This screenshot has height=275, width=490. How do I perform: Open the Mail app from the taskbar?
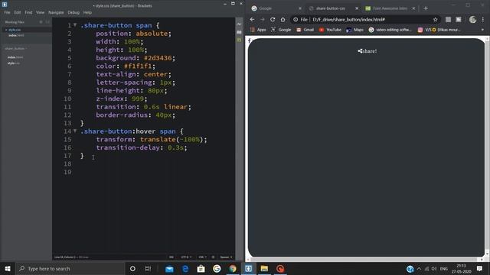tap(169, 268)
